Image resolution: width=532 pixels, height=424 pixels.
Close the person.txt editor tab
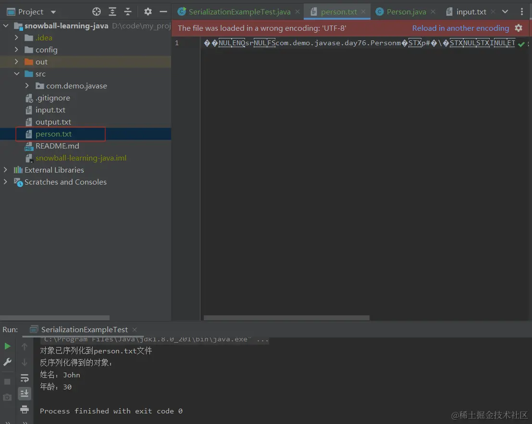(x=363, y=12)
